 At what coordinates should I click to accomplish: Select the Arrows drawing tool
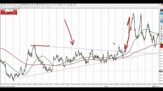(x=21, y=7)
